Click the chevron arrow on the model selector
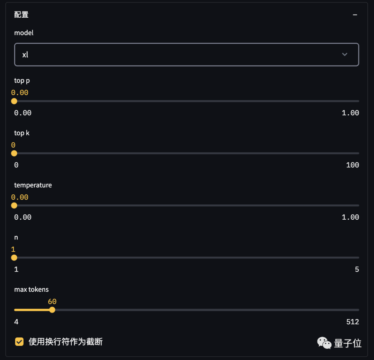The height and width of the screenshot is (360, 374). [345, 54]
